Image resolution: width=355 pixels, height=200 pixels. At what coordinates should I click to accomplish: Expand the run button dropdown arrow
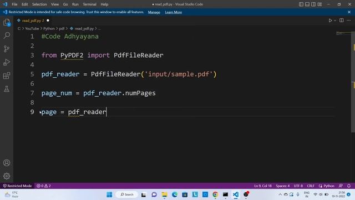pos(335,21)
